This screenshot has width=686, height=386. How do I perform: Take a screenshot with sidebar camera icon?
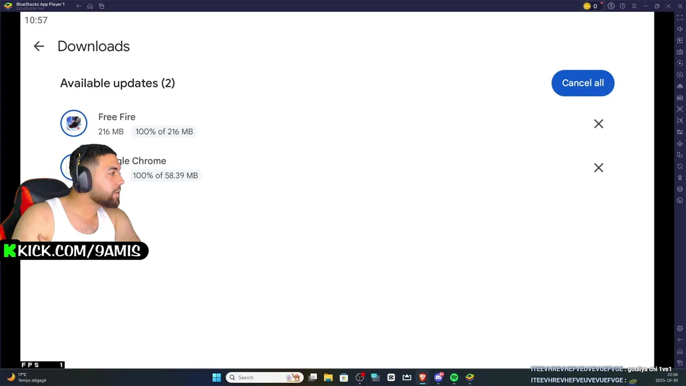(x=680, y=109)
